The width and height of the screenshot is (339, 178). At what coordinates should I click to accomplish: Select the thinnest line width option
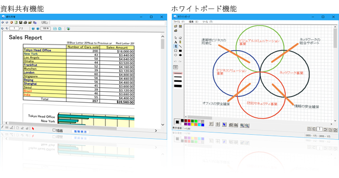pyautogui.click(x=178, y=73)
